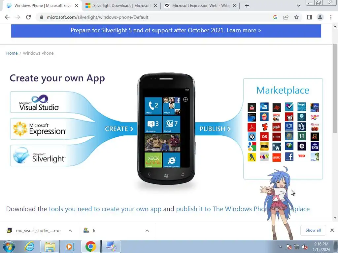Viewport: 338px width, 253px height.
Task: Click the PUBLISH arrow label
Action: (215, 129)
